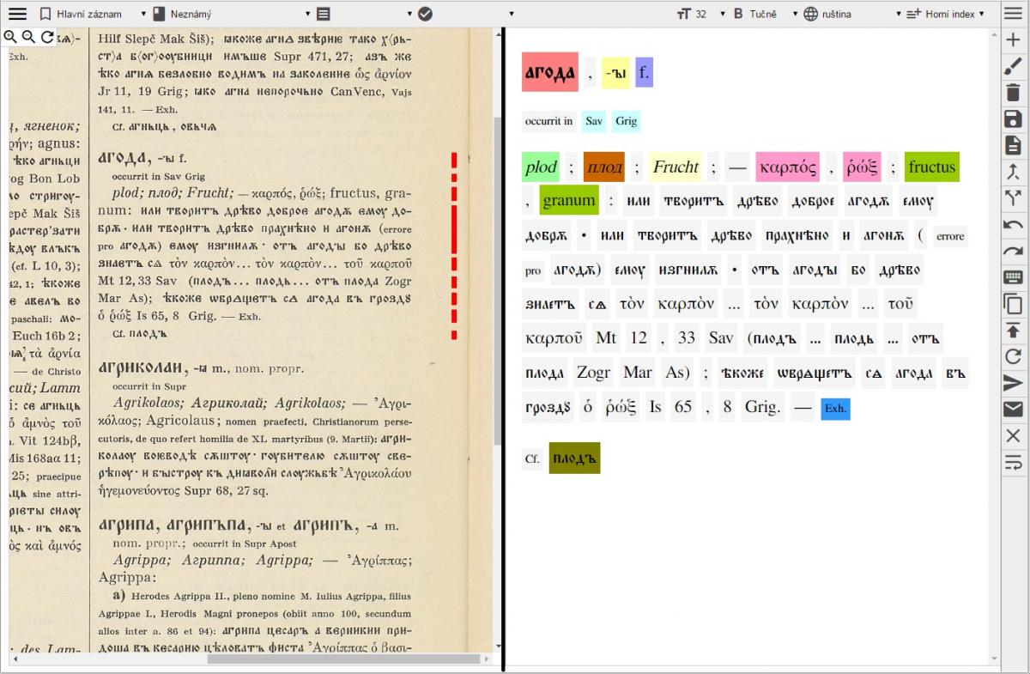This screenshot has width=1030, height=674.
Task: Click the blue 'Exh.' tag
Action: coord(835,409)
